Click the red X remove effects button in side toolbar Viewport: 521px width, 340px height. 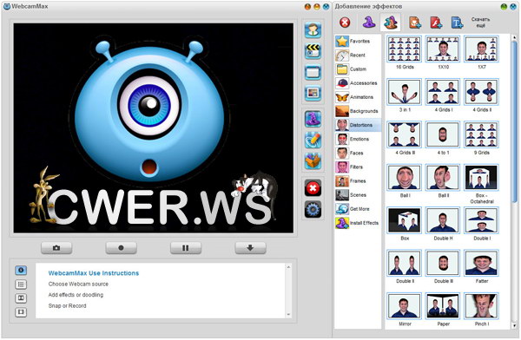point(313,188)
